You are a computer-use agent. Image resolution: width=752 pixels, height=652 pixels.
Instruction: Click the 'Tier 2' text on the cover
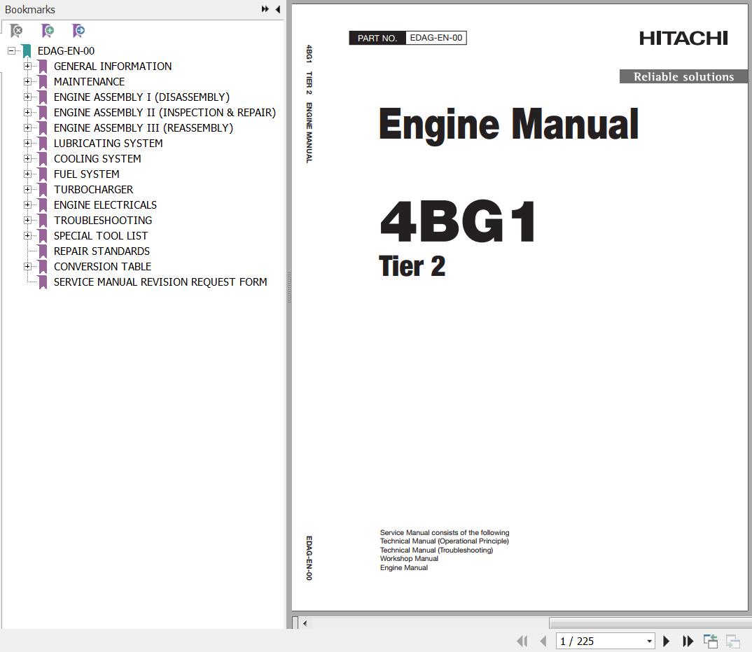coord(412,266)
